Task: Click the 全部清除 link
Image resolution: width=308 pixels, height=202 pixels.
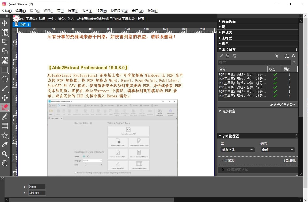Action: coord(289,161)
